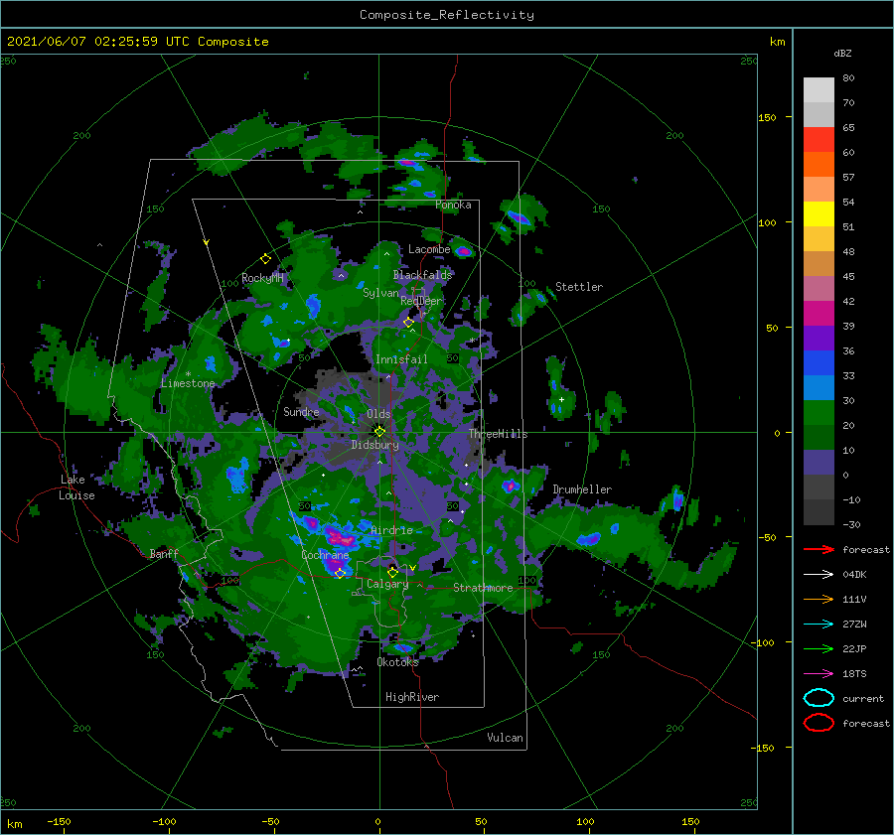Select the magenta 42 dBZ color swatch
Screen dimensions: 894x835
pyautogui.click(x=819, y=313)
